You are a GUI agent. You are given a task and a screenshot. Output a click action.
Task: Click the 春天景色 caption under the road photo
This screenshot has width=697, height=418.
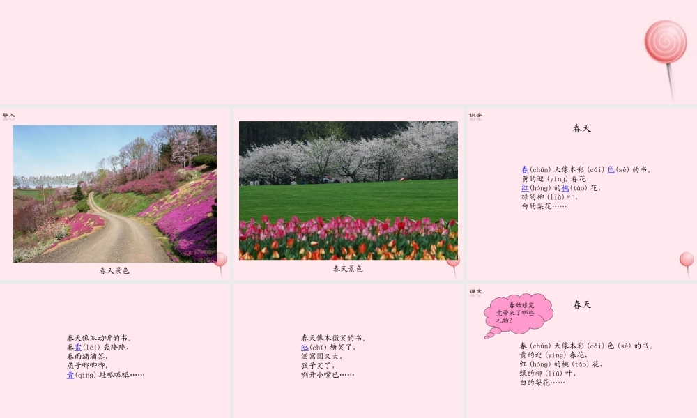coord(114,270)
